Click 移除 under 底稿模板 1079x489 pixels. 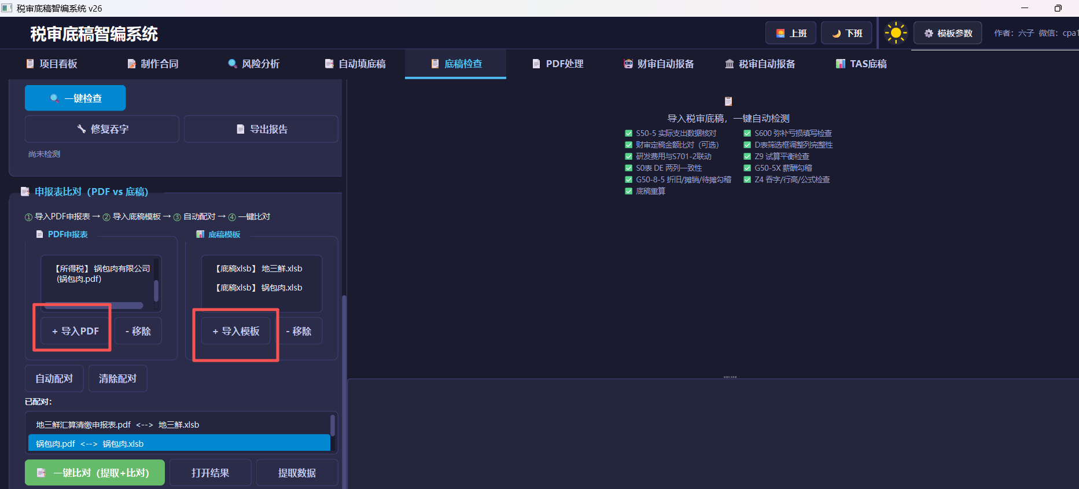click(x=299, y=331)
